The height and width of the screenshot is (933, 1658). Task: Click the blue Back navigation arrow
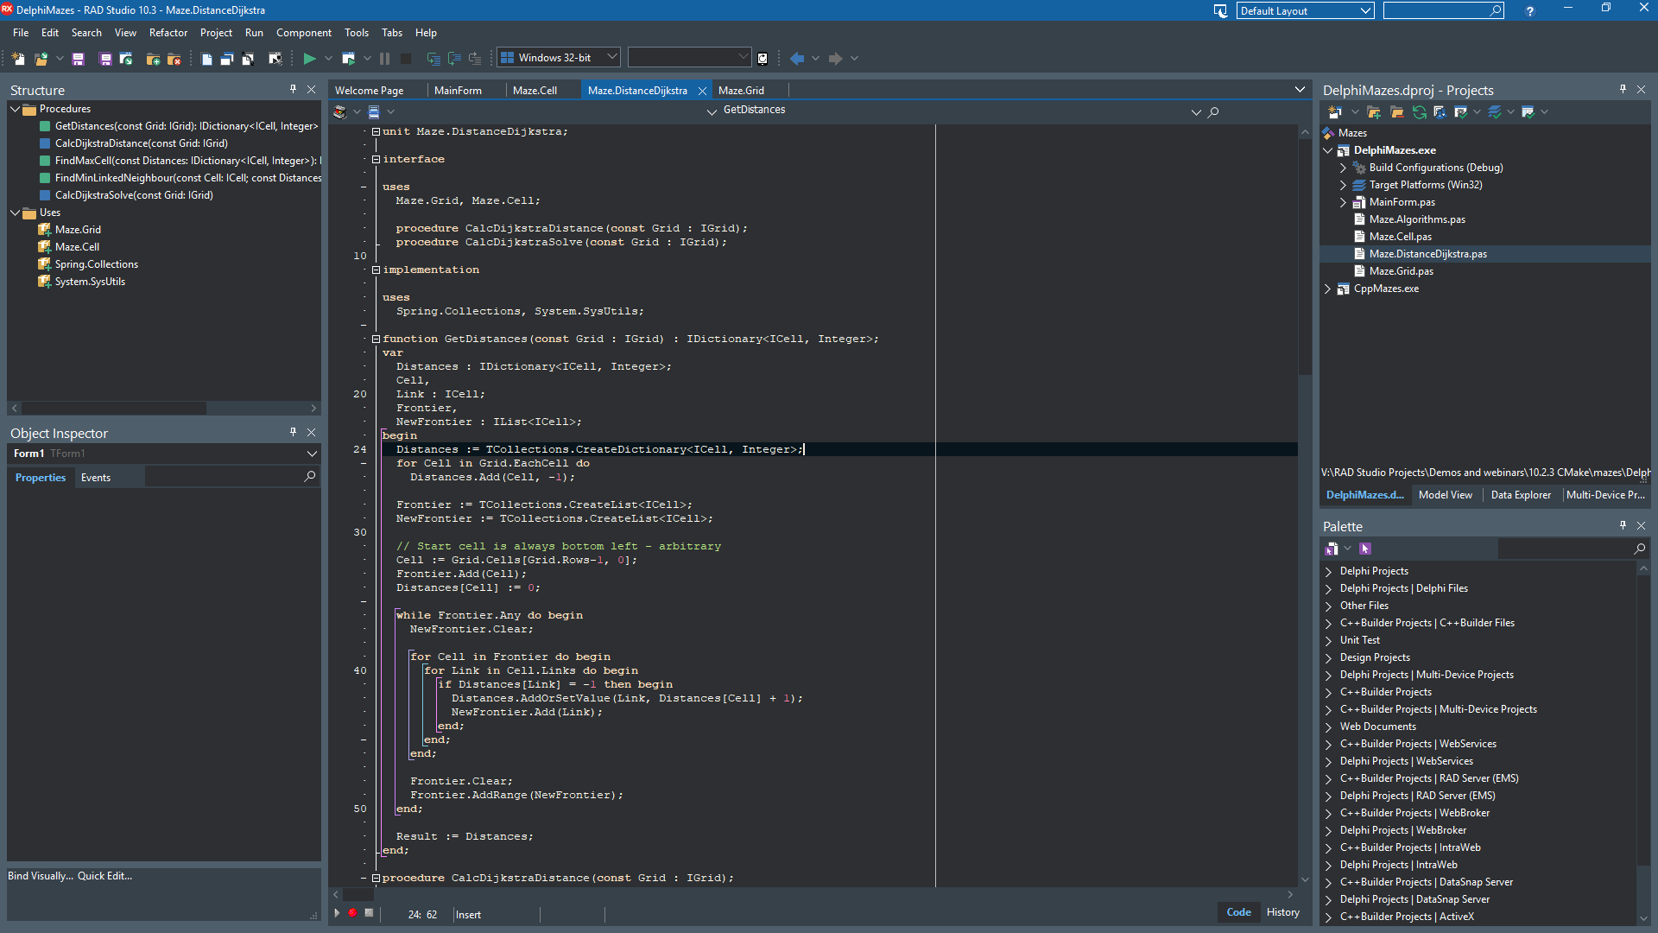(797, 59)
